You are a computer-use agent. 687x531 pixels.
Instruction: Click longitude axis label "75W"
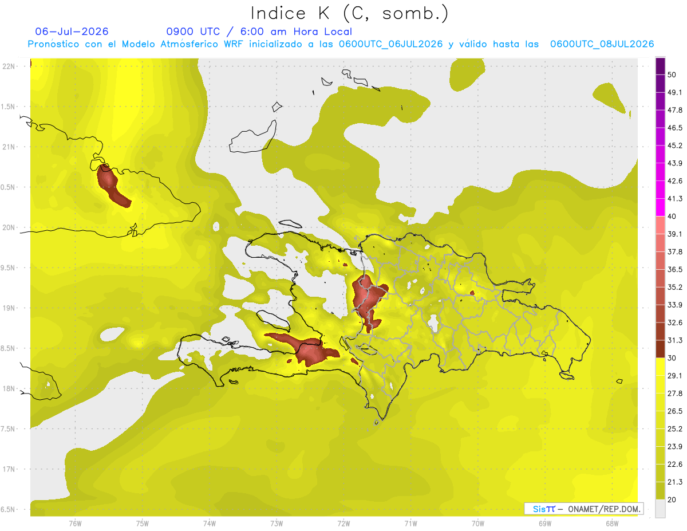(142, 524)
